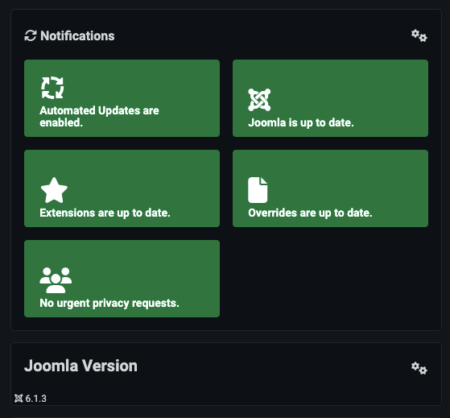Viewport: 450px width, 418px height.
Task: Click the refresh icon beside Notifications
Action: (31, 36)
